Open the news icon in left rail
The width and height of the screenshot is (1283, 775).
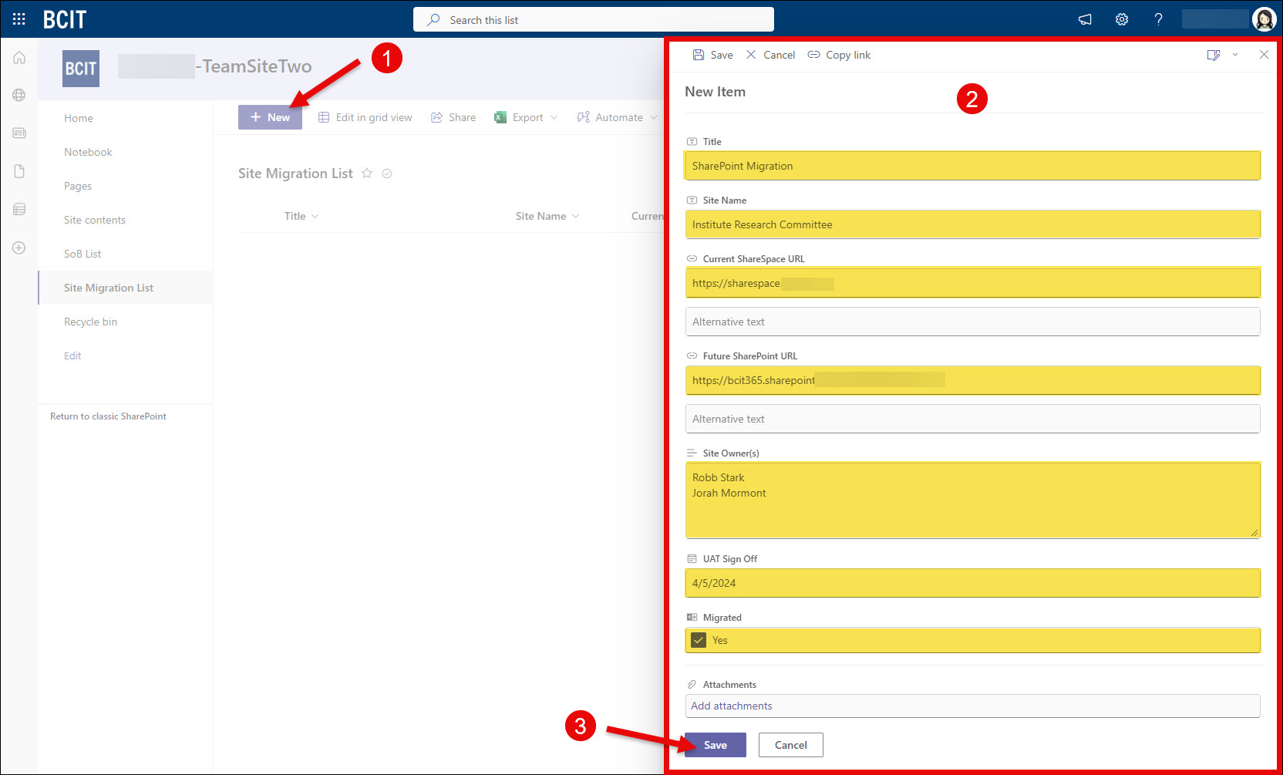point(19,133)
